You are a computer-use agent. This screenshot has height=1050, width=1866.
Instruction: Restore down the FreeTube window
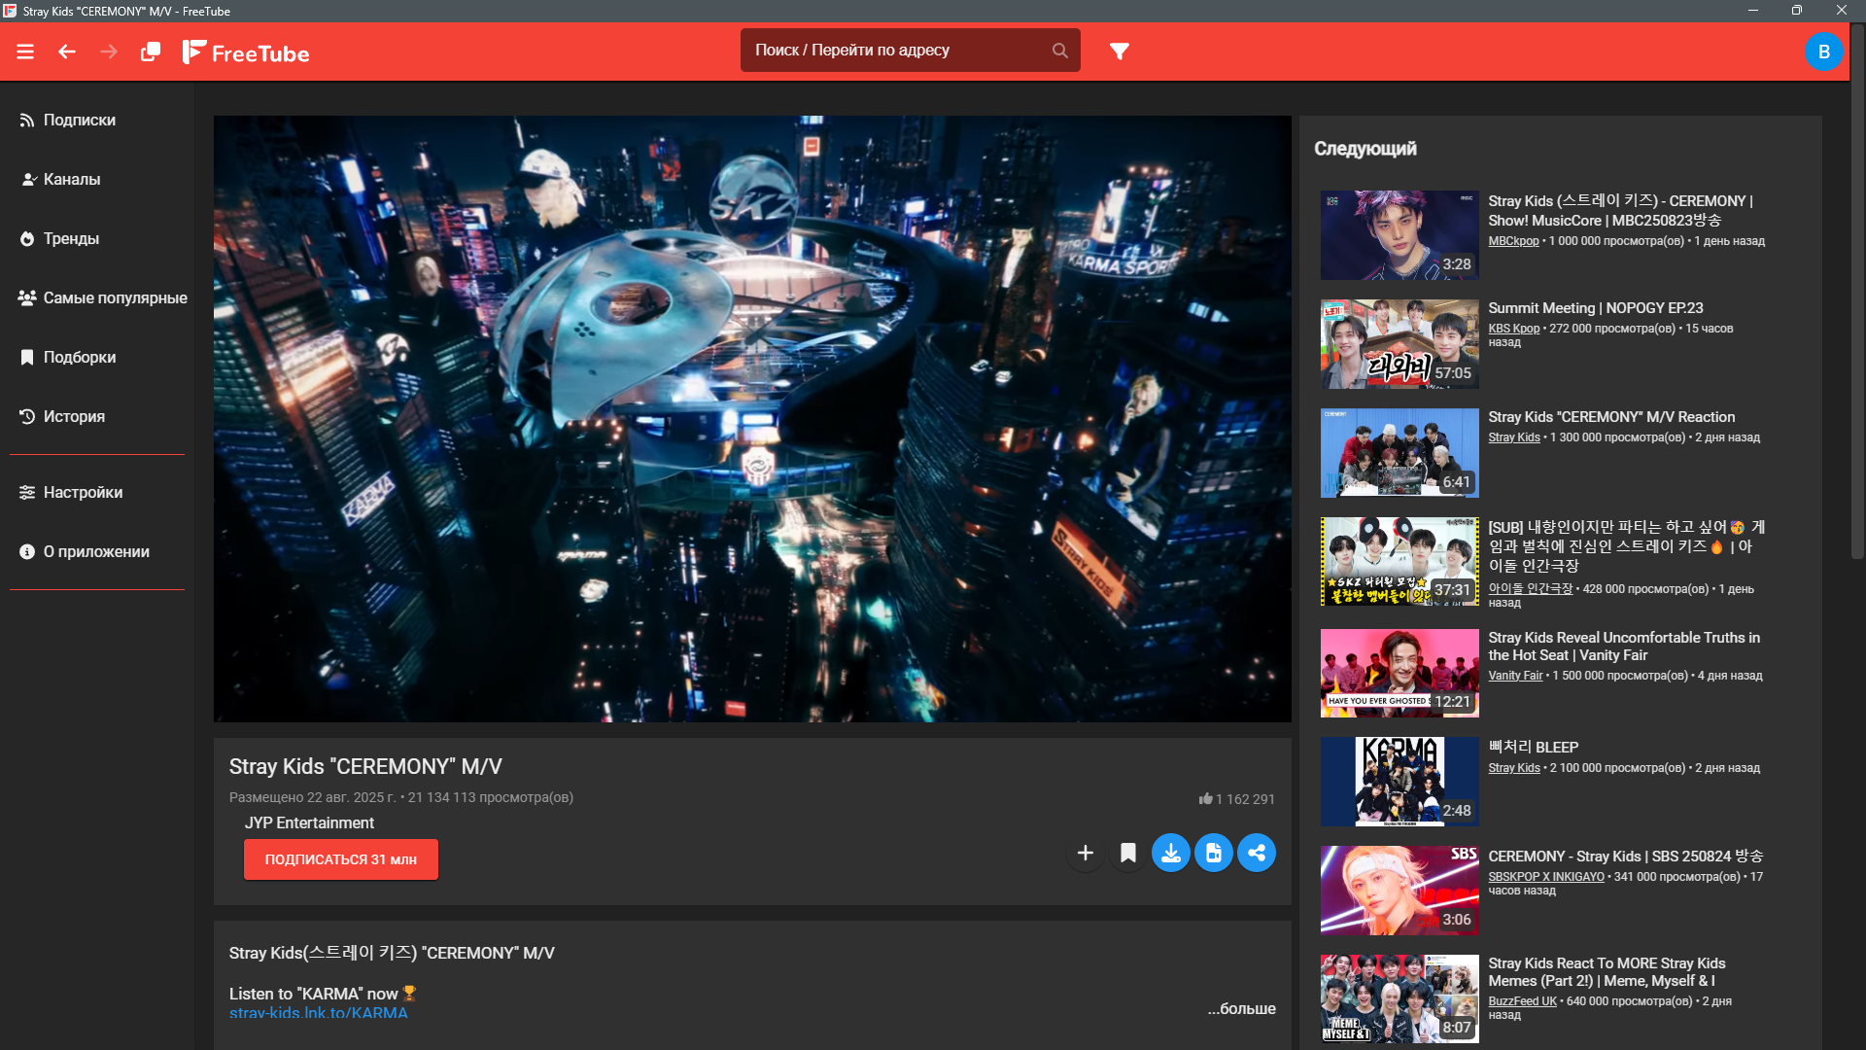coord(1797,11)
